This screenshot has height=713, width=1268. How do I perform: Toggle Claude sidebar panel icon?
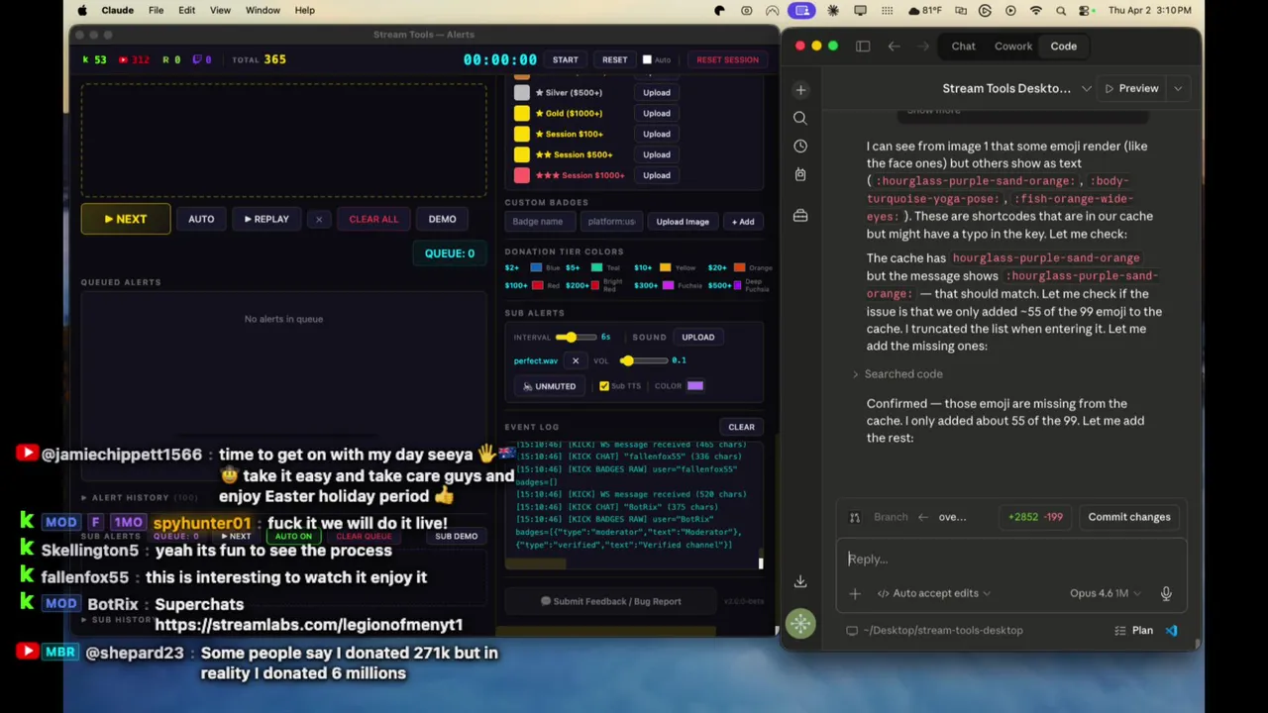[863, 46]
